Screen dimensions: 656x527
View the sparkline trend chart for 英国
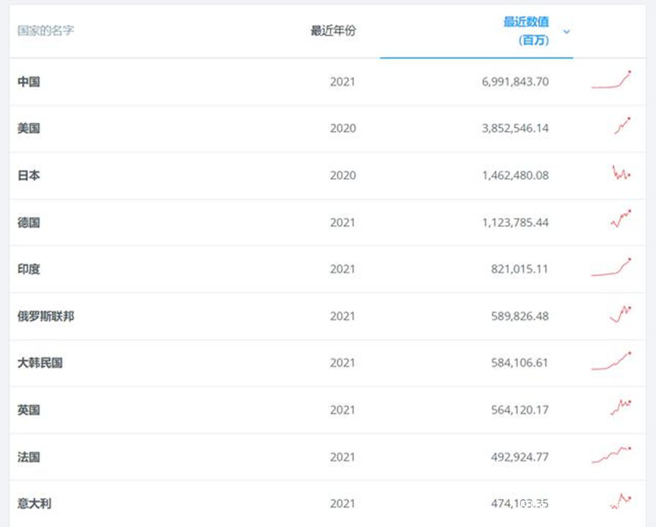pyautogui.click(x=621, y=407)
